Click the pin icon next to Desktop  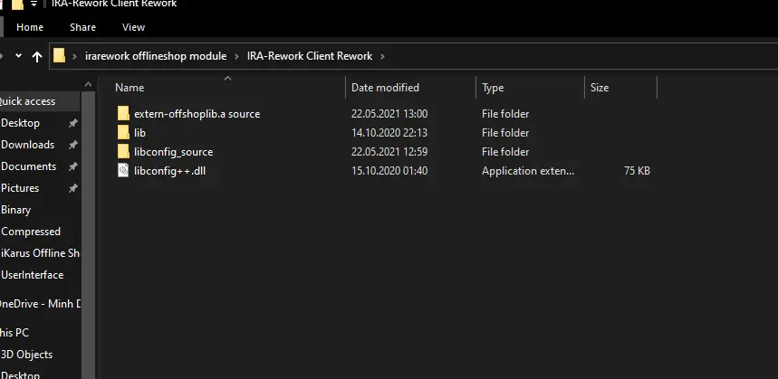pos(72,123)
